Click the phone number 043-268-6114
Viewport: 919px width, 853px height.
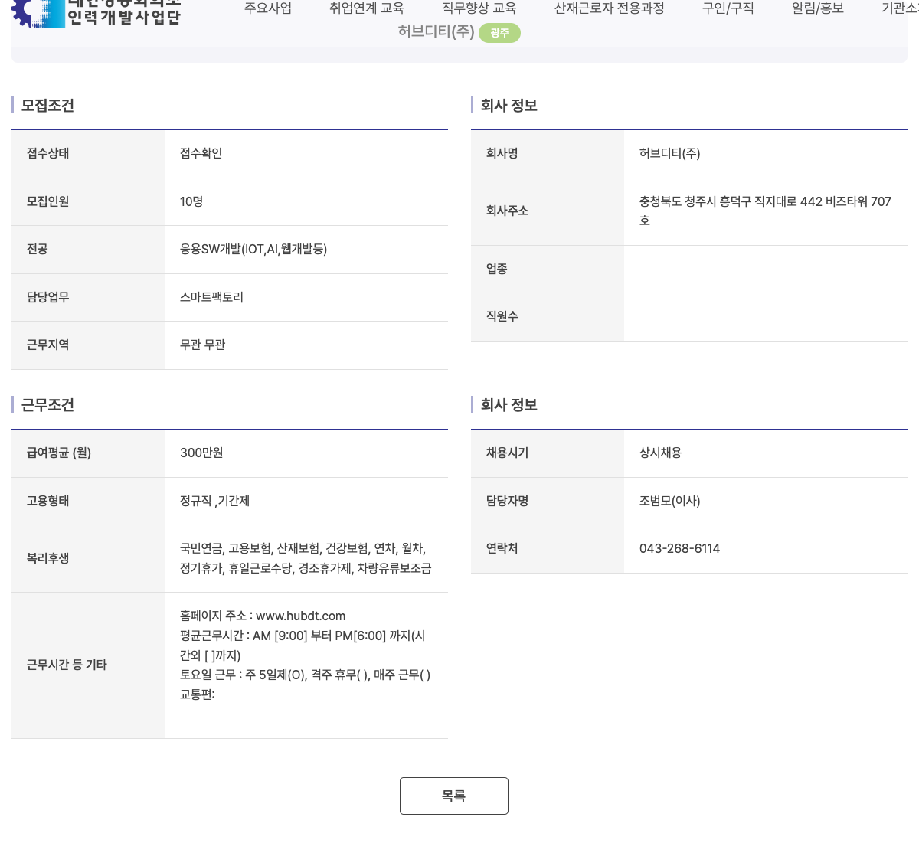tap(680, 548)
